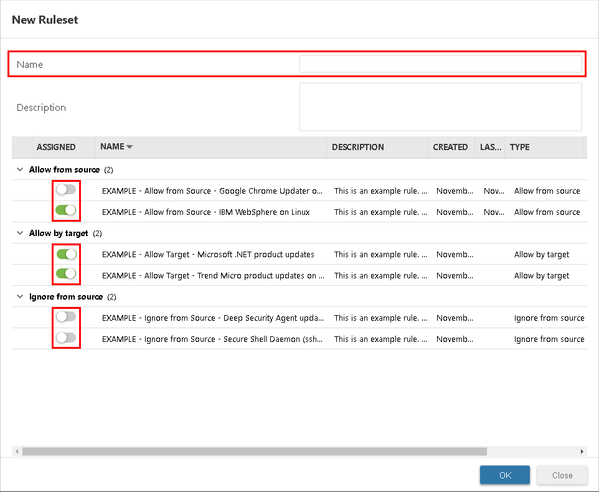Click the Close button

point(562,475)
